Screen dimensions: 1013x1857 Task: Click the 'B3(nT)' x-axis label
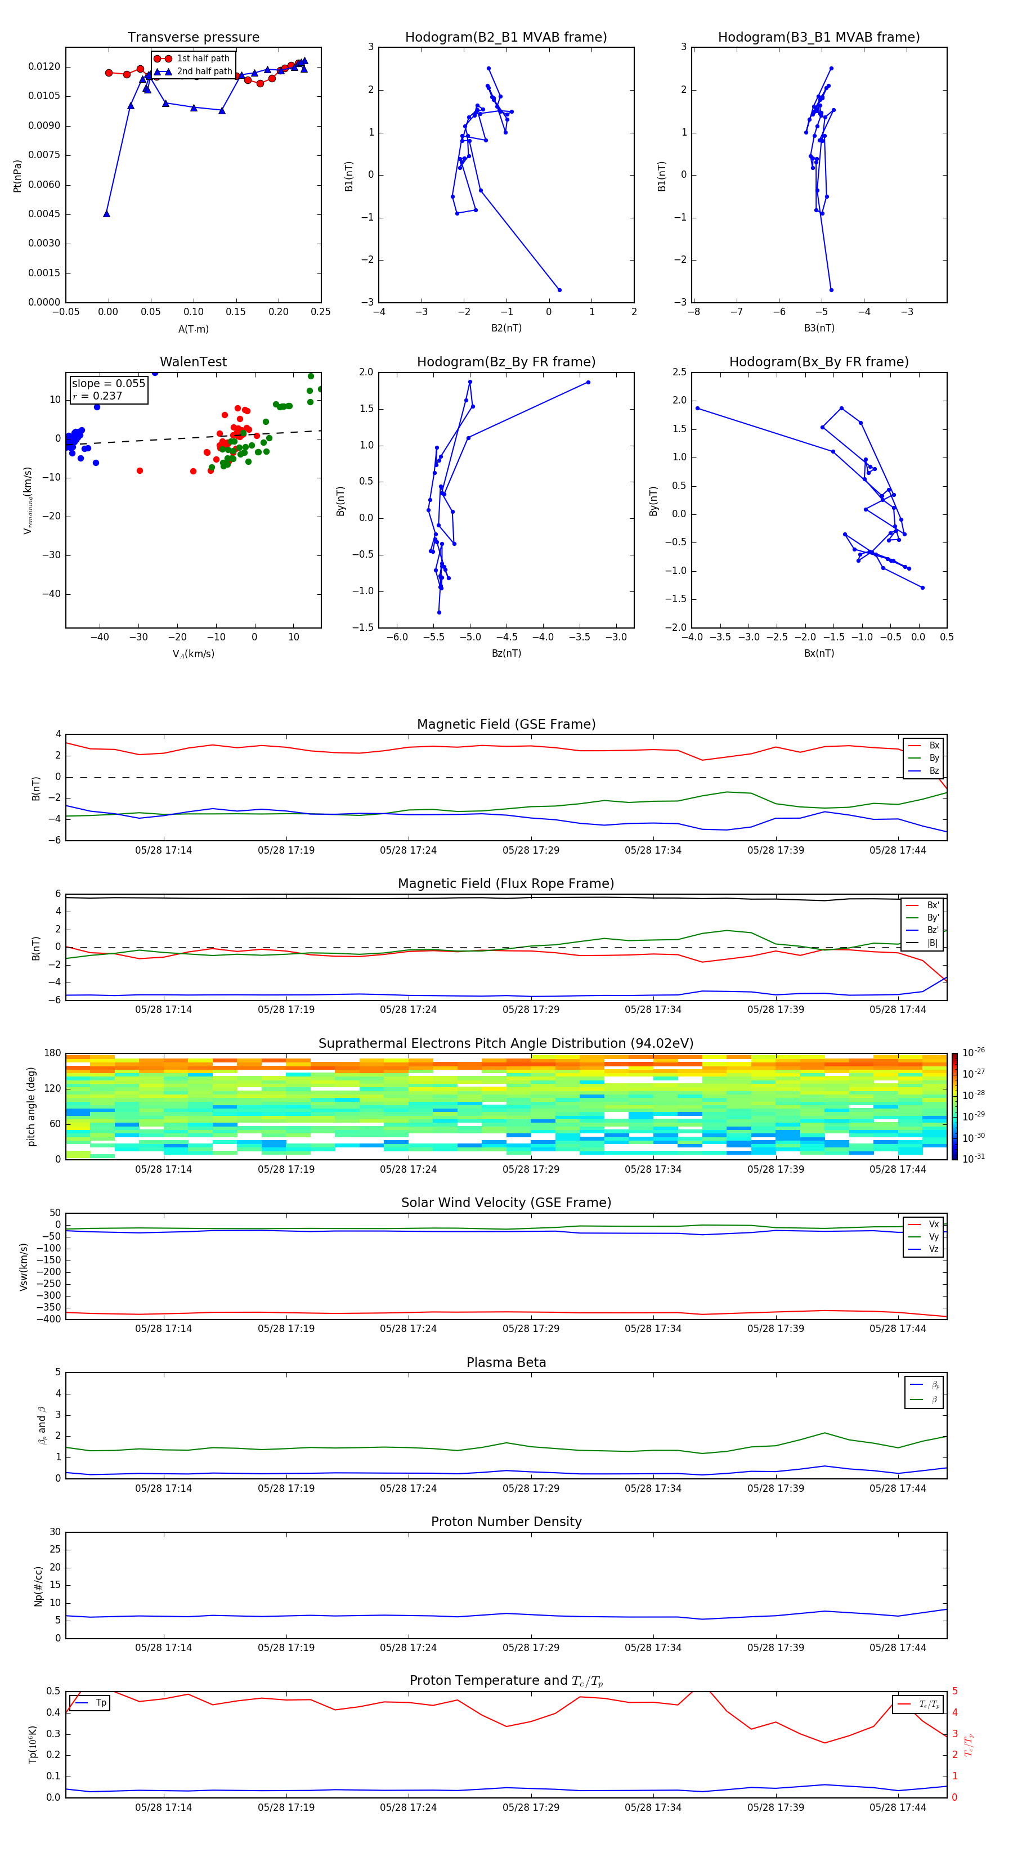pos(819,328)
